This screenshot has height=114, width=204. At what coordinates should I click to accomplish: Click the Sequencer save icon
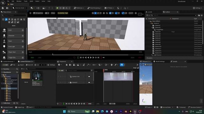pos(67,65)
